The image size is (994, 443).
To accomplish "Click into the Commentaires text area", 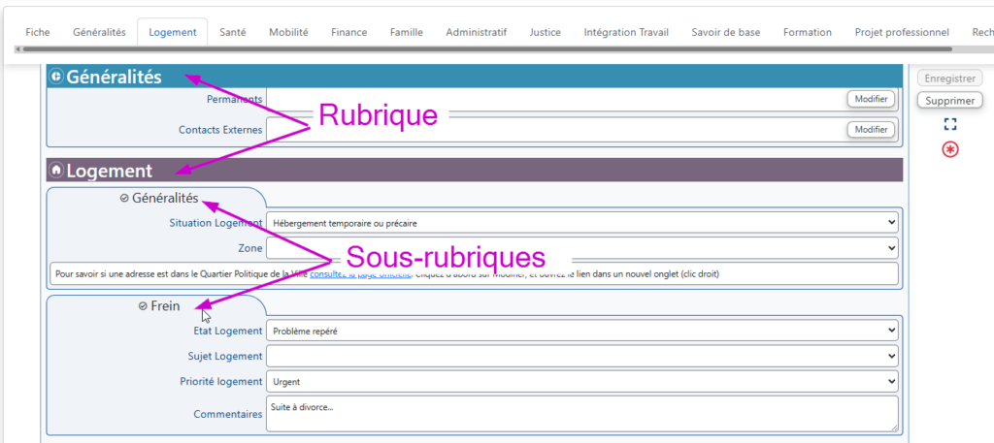I will pos(582,413).
